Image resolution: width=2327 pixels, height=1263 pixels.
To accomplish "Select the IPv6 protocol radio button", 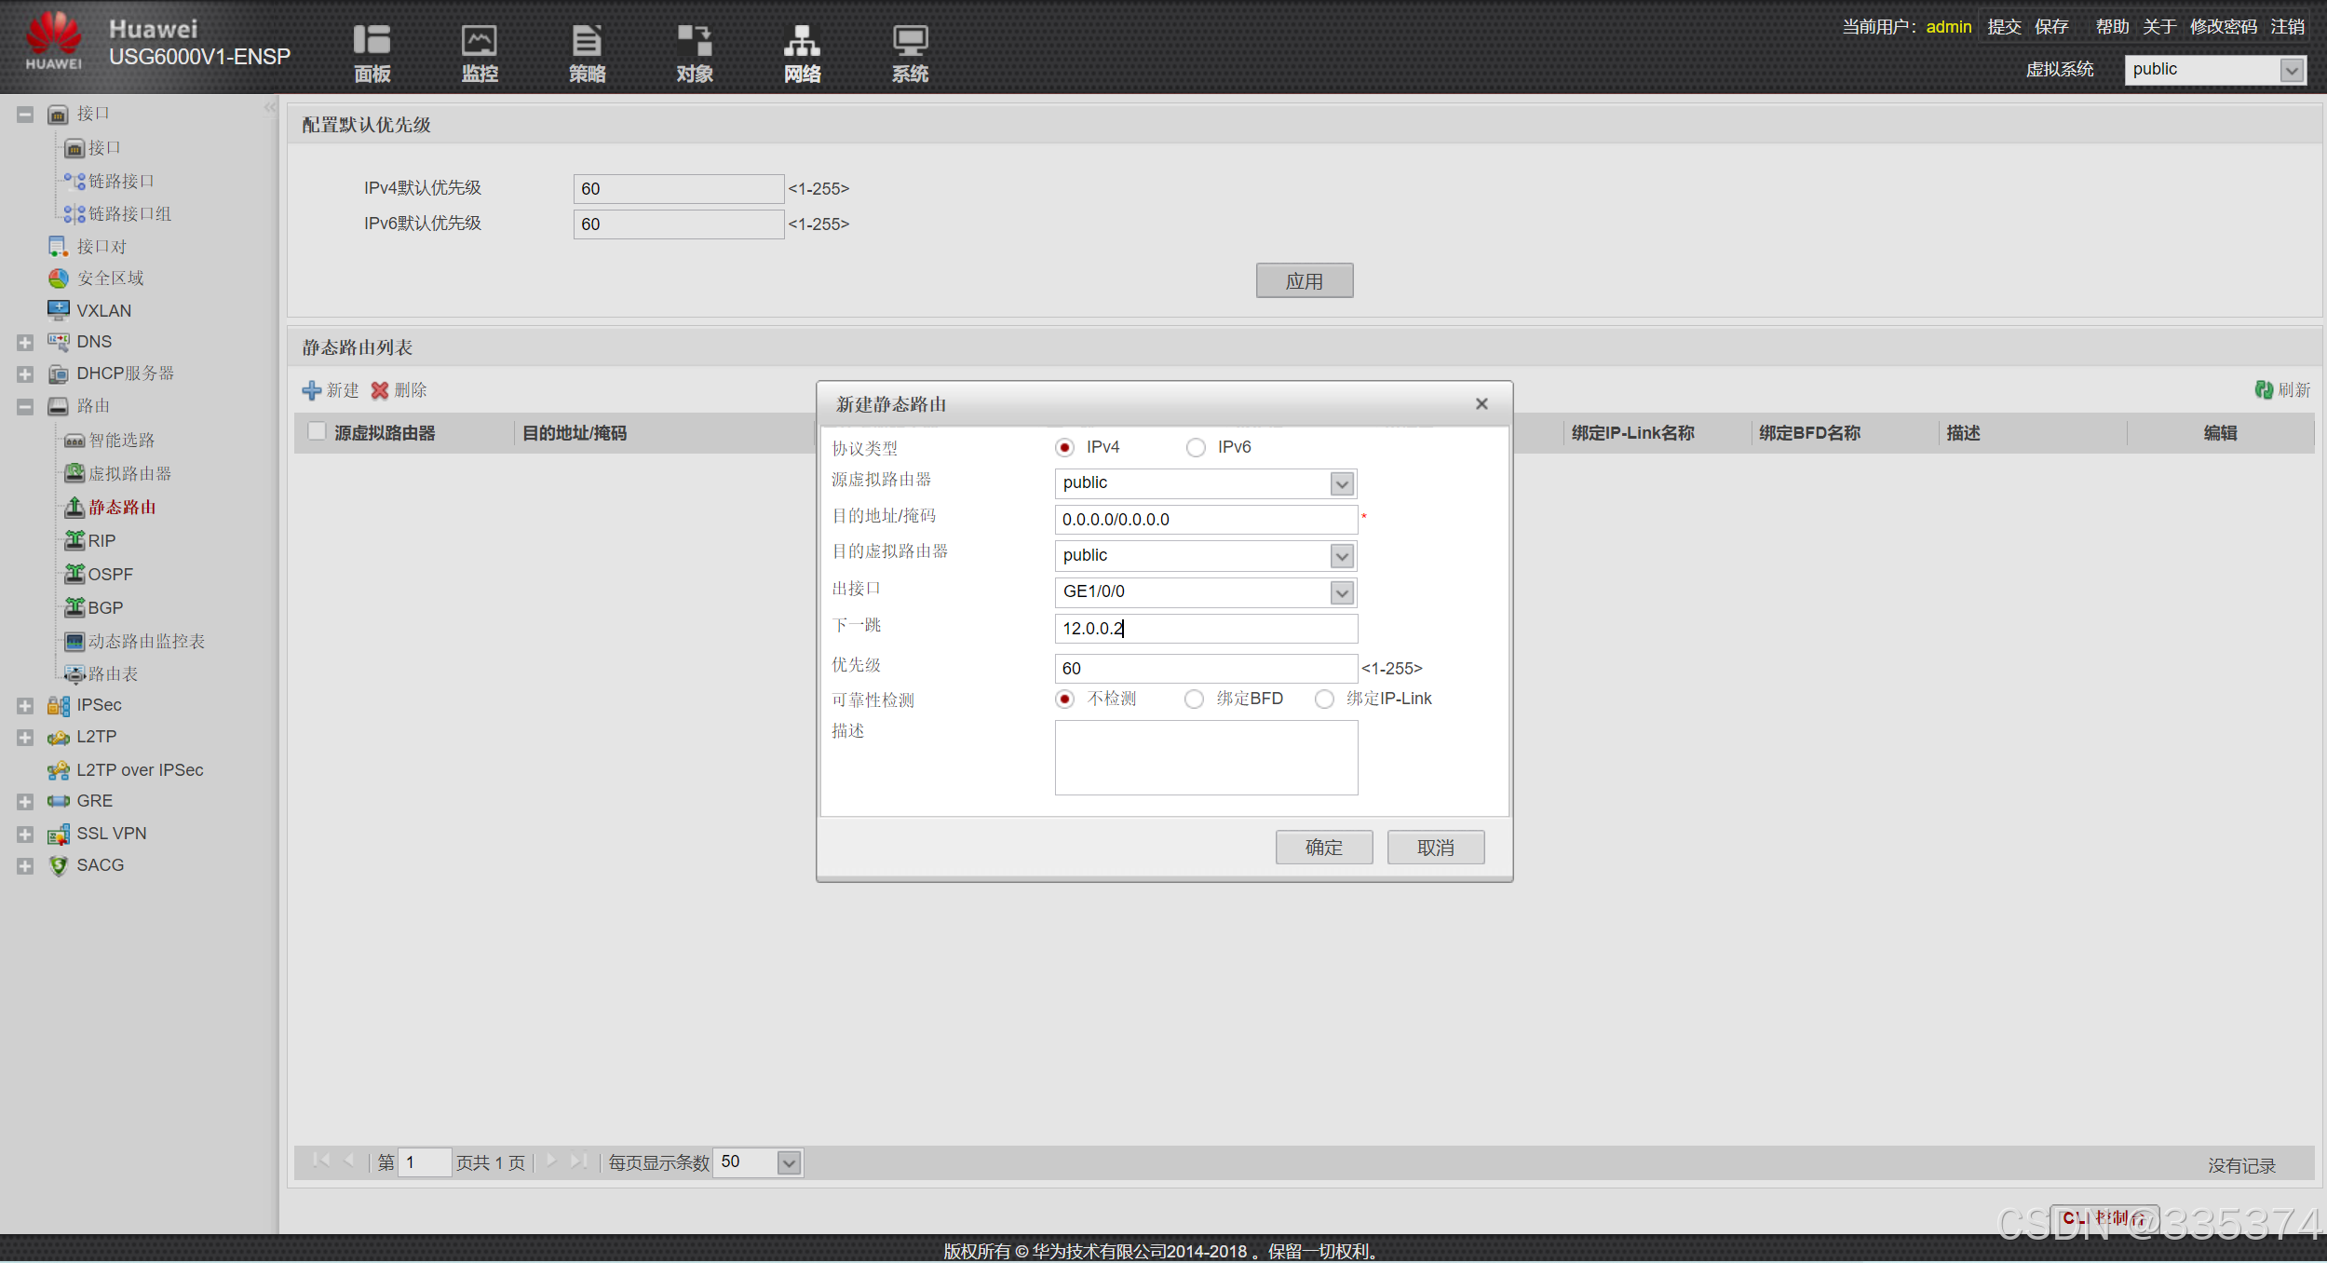I will coord(1196,448).
